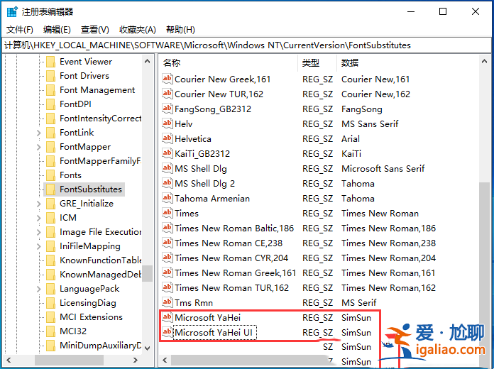This screenshot has height=369, width=494.
Task: Open the 收藏夹(A) menu
Action: 138,30
